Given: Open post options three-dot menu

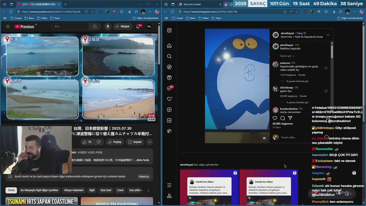Looking at the screenshot, I should click(x=328, y=35).
